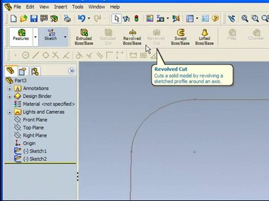This screenshot has height=201, width=269.
Task: Click the Annotations folder label
Action: [36, 88]
